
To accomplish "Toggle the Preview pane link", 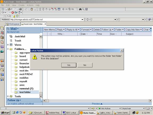I will [x=97, y=104].
